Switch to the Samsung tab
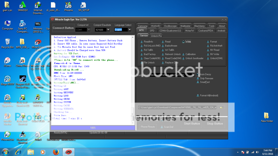This screenshot has height=156, width=278. click(x=143, y=26)
